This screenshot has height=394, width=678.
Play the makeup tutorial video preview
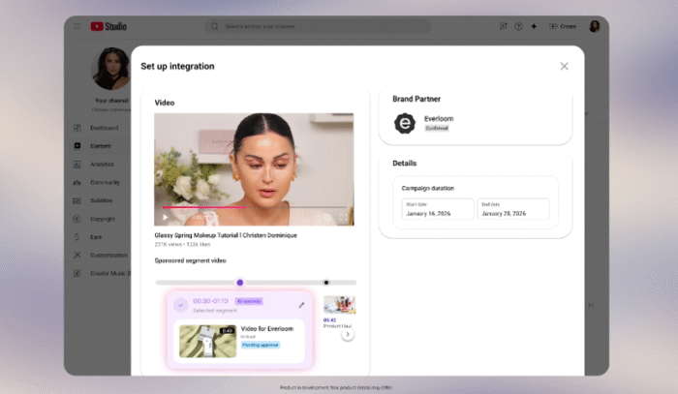coord(166,217)
